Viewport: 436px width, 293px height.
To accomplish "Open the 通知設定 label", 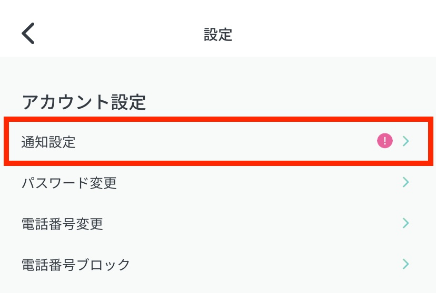I will [x=48, y=142].
